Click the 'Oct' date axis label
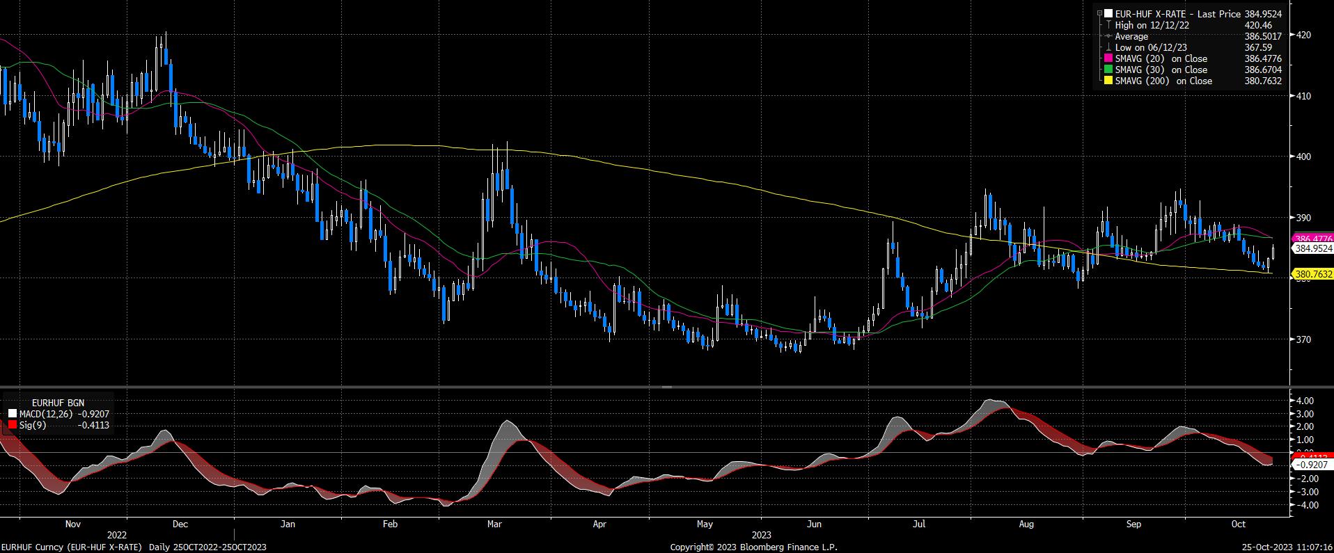The height and width of the screenshot is (553, 1334). click(x=1238, y=524)
